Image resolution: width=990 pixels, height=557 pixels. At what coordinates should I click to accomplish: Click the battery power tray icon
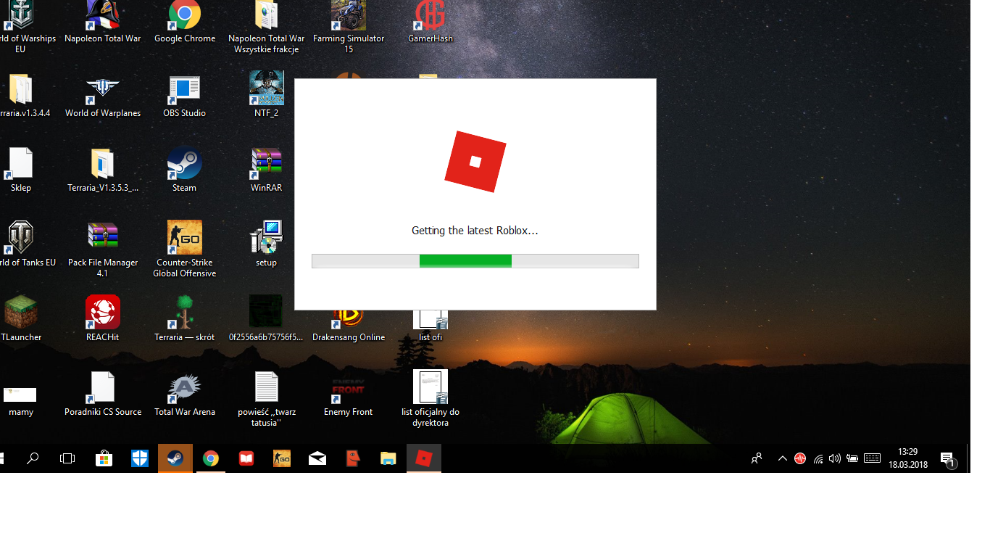click(852, 458)
